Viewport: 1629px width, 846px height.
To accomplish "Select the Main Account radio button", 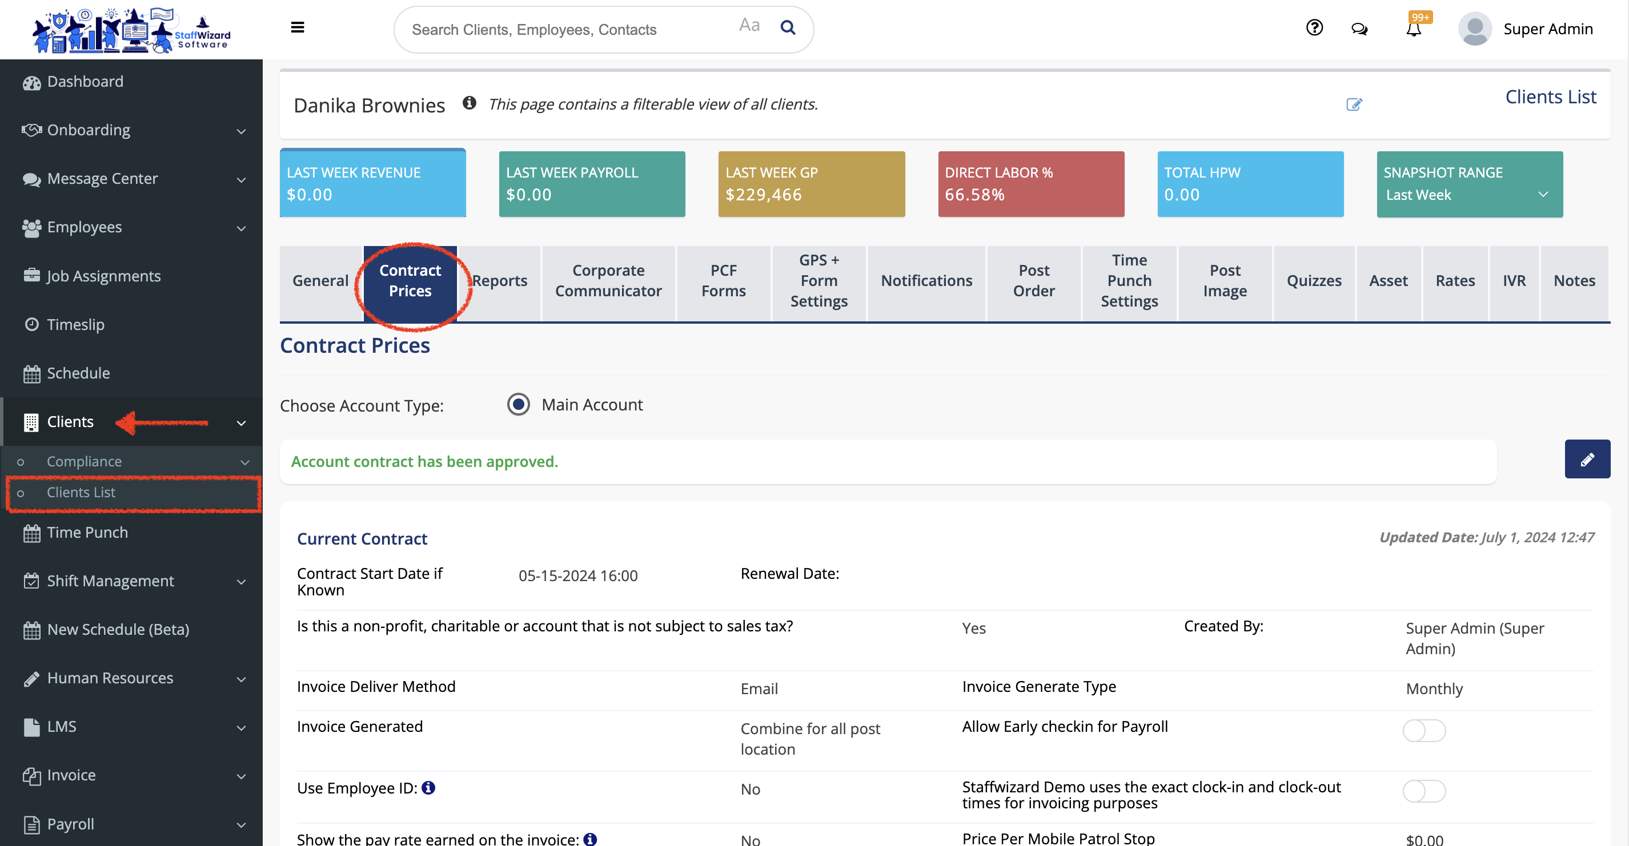I will coord(518,404).
